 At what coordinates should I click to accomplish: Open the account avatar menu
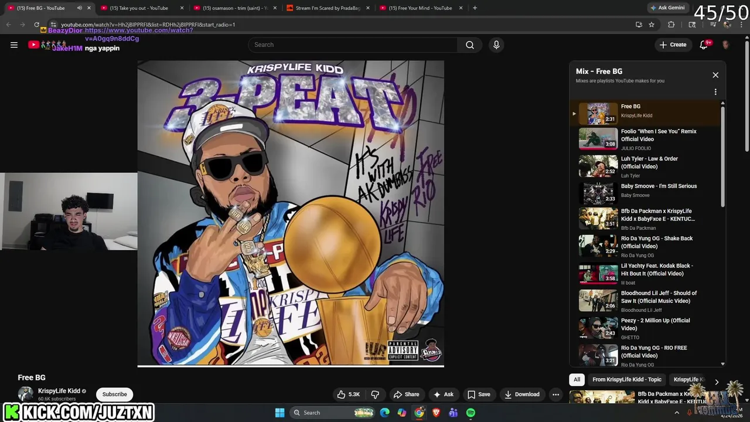(x=725, y=45)
